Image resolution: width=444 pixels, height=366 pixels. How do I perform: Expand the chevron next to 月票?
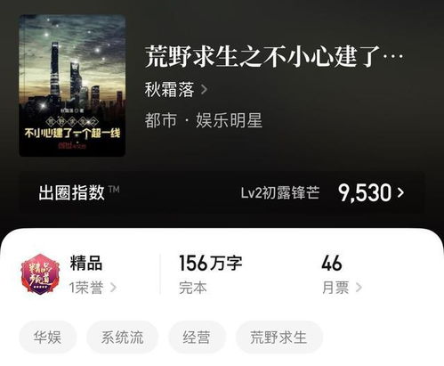(x=359, y=288)
